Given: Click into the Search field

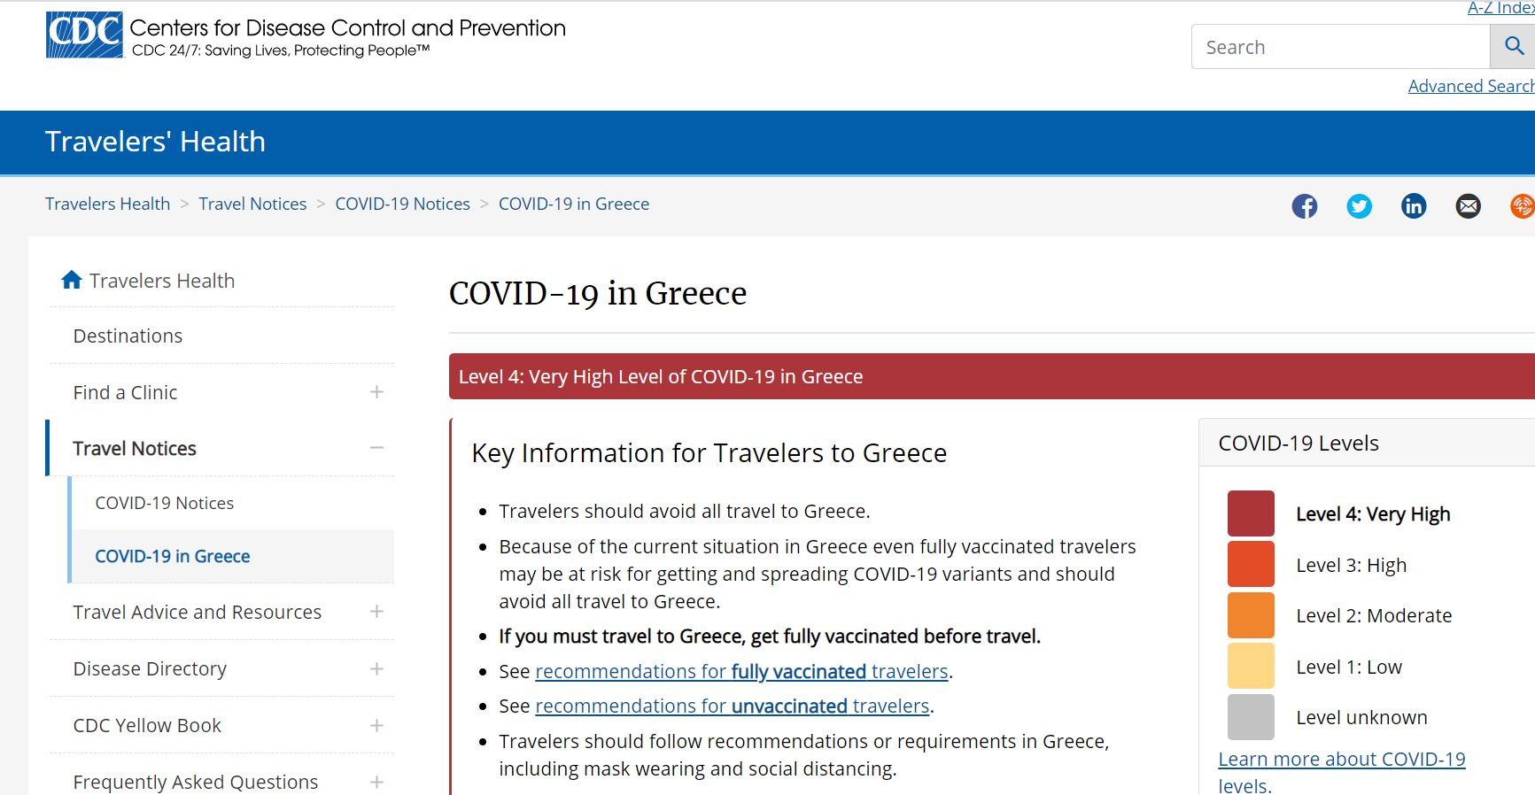Looking at the screenshot, I should click(1339, 47).
